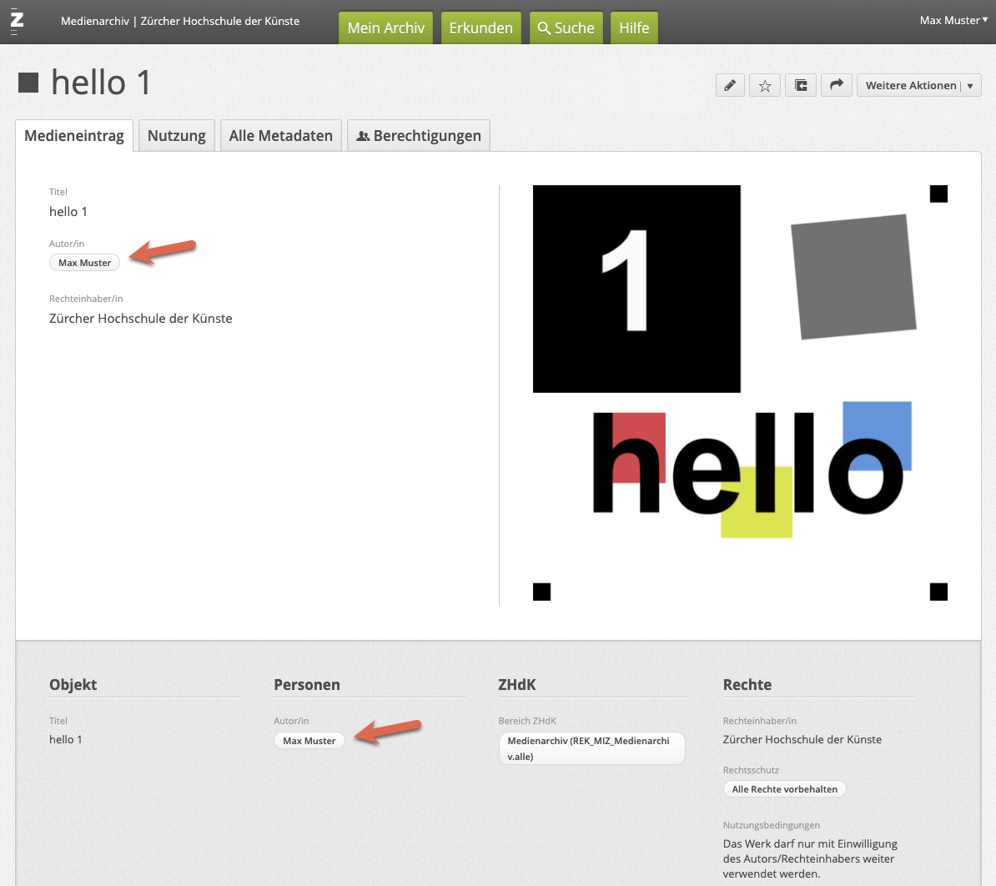The image size is (996, 886).
Task: Go to Erkunden
Action: pos(480,28)
